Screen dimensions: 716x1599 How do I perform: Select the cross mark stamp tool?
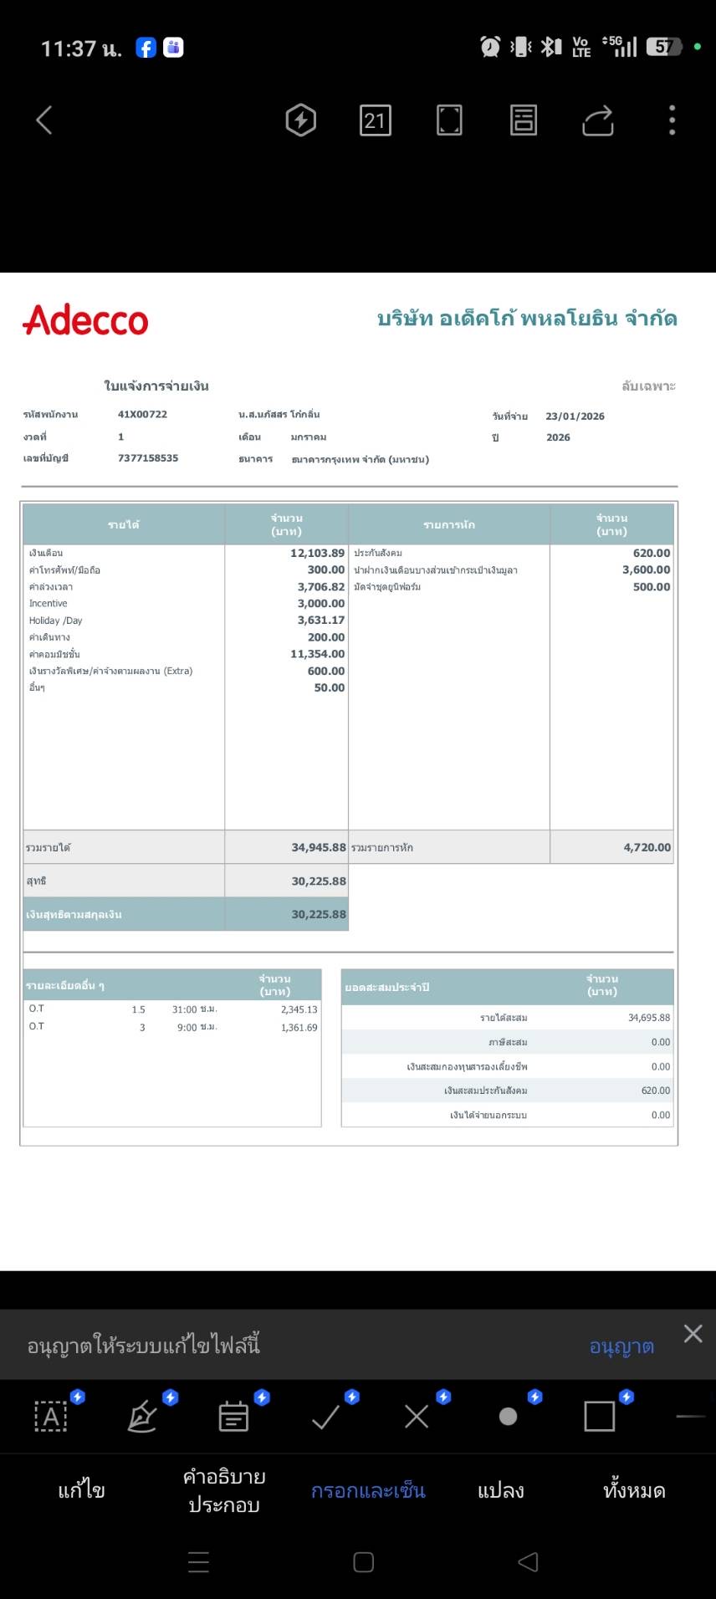click(417, 1417)
